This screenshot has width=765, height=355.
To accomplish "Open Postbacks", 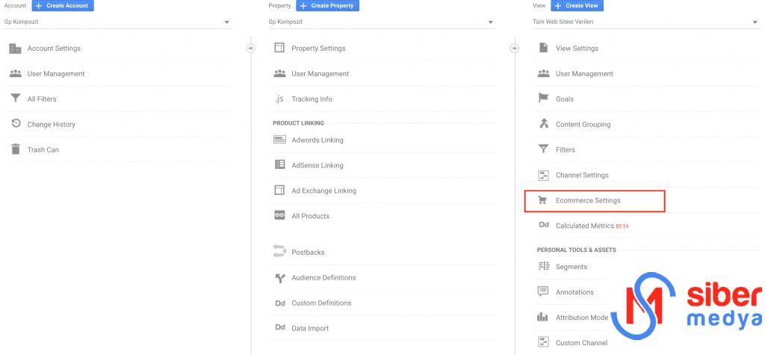I will pos(308,253).
